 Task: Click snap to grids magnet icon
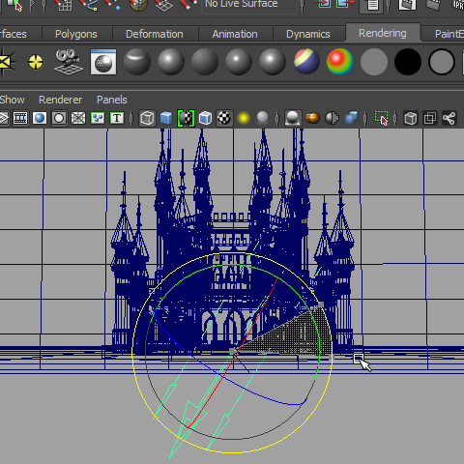63,5
